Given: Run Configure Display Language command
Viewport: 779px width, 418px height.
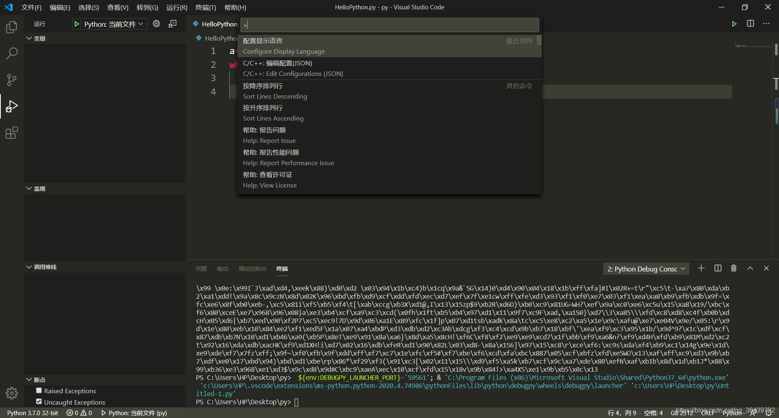Looking at the screenshot, I should point(389,46).
